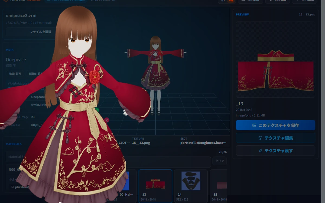Click the red X marker in 3D viewport

coord(107,120)
